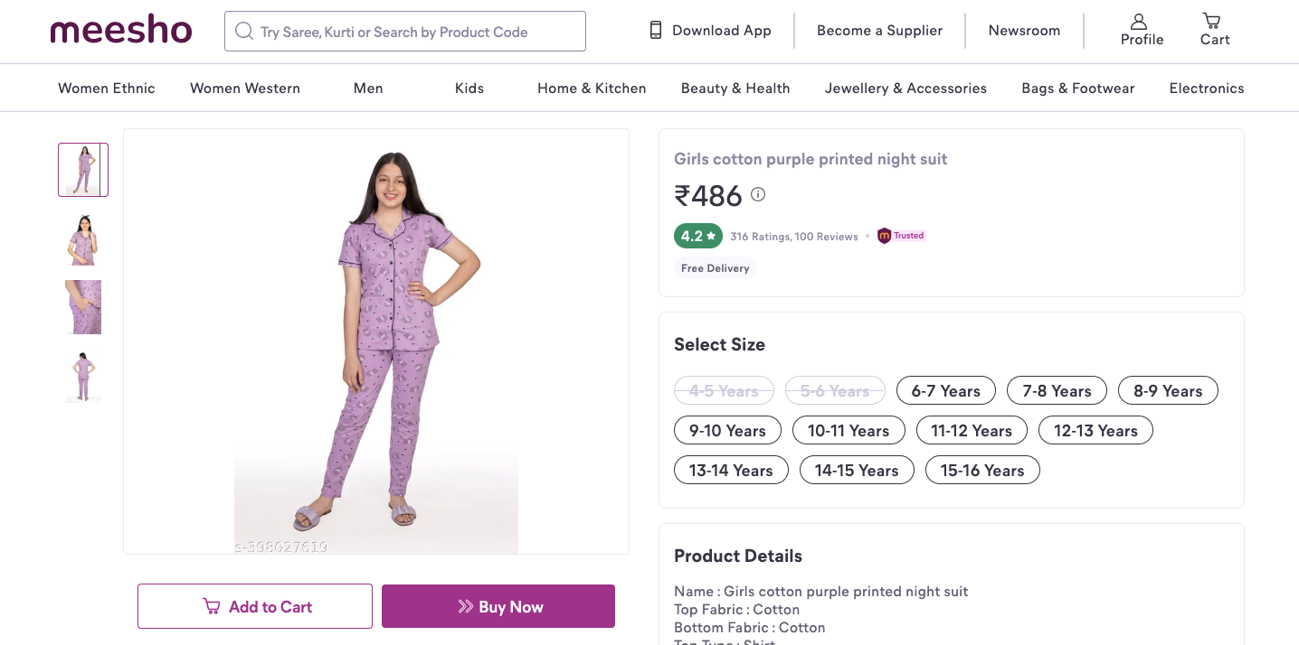This screenshot has width=1299, height=645.
Task: Select size 6-7 Years
Action: pos(945,391)
